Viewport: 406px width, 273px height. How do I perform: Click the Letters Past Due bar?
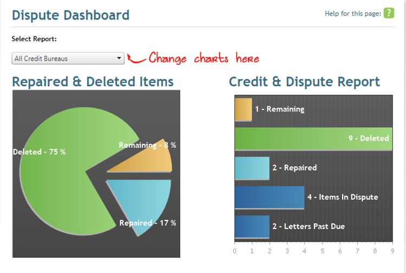click(x=252, y=226)
